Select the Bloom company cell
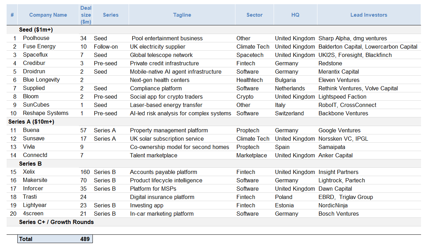 tap(31, 97)
